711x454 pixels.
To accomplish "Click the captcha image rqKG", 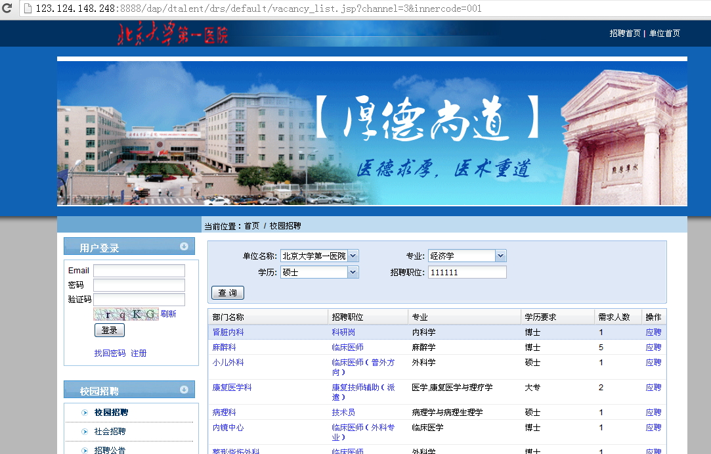I will (x=125, y=314).
